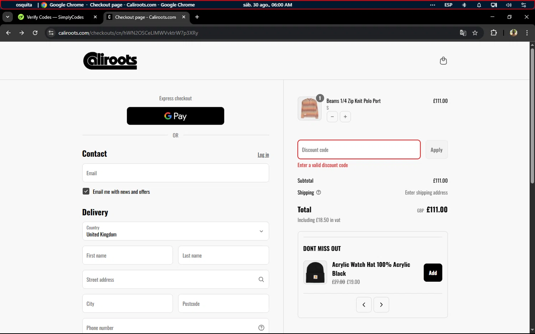Viewport: 535px width, 334px height.
Task: Click 'Beams 1/4 Zip Knit Polo Port' title
Action: [x=353, y=101]
